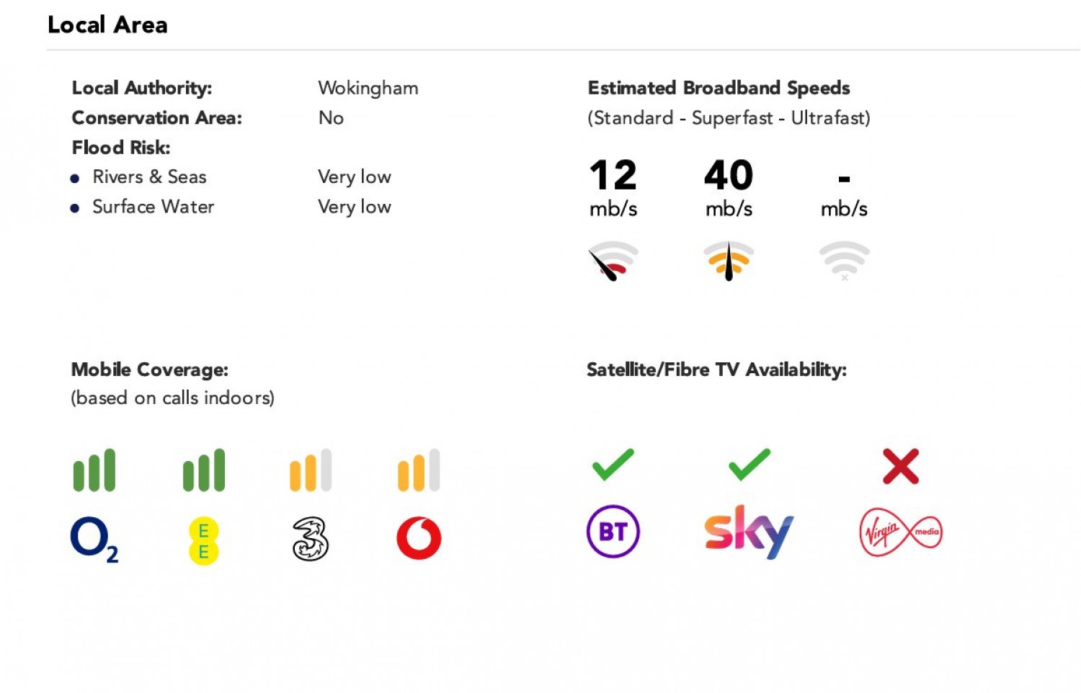Click the red cross above Virgin Media
The height and width of the screenshot is (693, 1081).
900,466
